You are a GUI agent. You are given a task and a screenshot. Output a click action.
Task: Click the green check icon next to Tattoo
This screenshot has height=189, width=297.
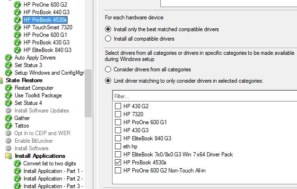coord(8,126)
